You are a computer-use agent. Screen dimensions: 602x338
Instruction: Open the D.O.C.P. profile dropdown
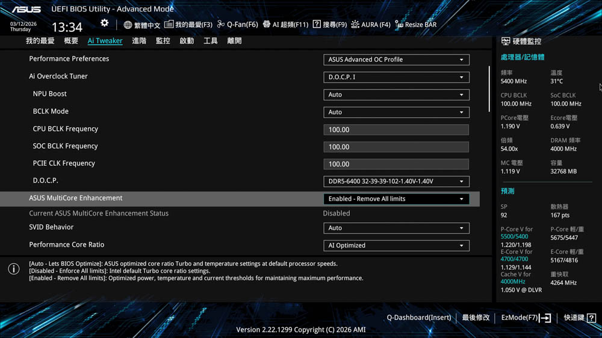click(396, 181)
